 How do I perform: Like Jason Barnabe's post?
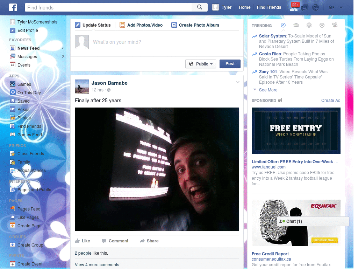83,241
